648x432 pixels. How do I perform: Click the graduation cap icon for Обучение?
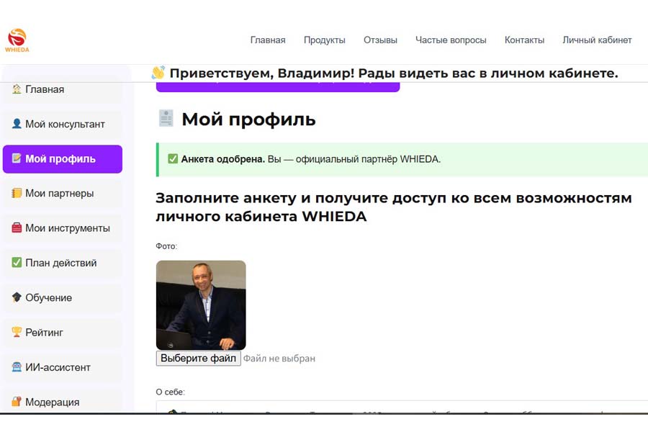(16, 297)
